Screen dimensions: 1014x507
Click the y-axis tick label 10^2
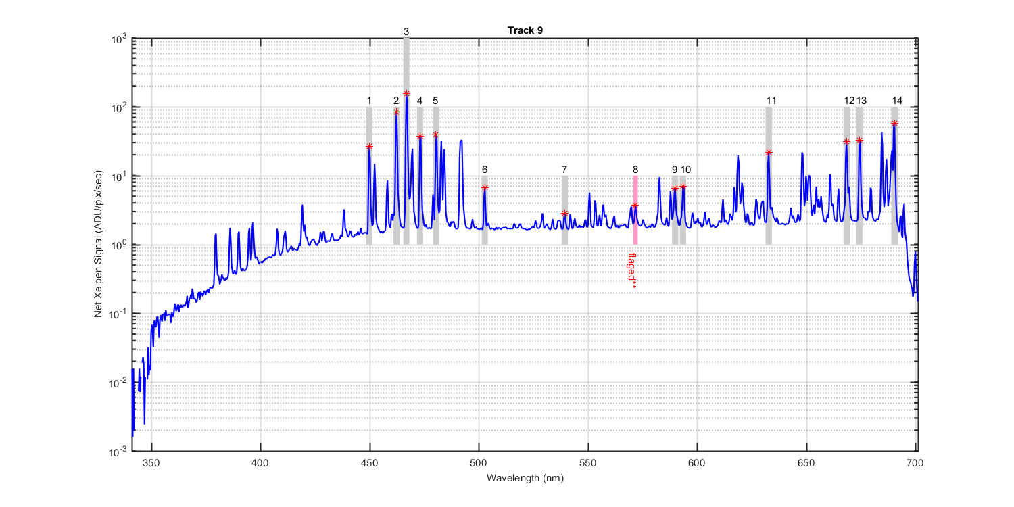120,107
